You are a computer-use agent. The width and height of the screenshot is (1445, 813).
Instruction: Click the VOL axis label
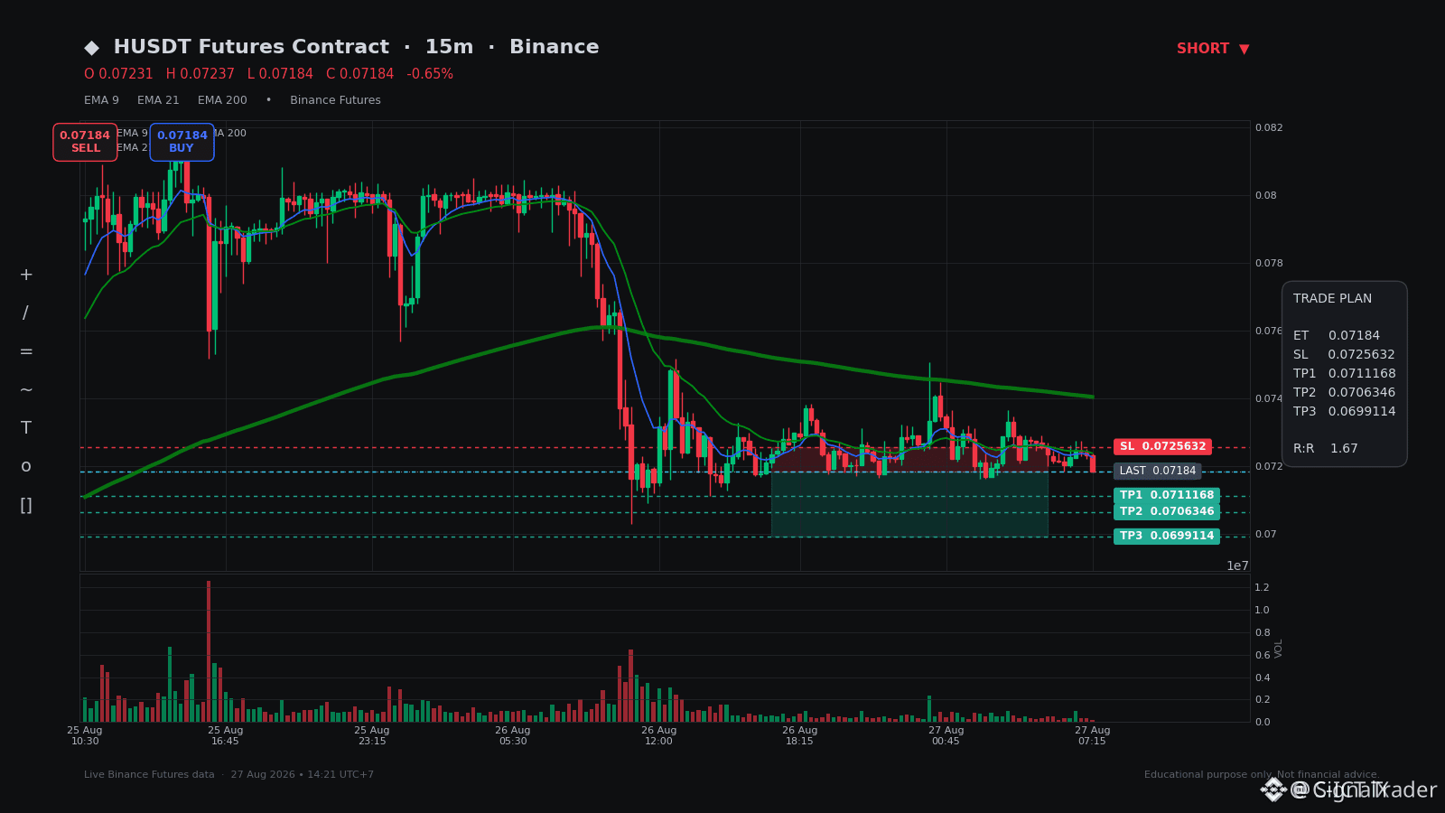click(1278, 648)
